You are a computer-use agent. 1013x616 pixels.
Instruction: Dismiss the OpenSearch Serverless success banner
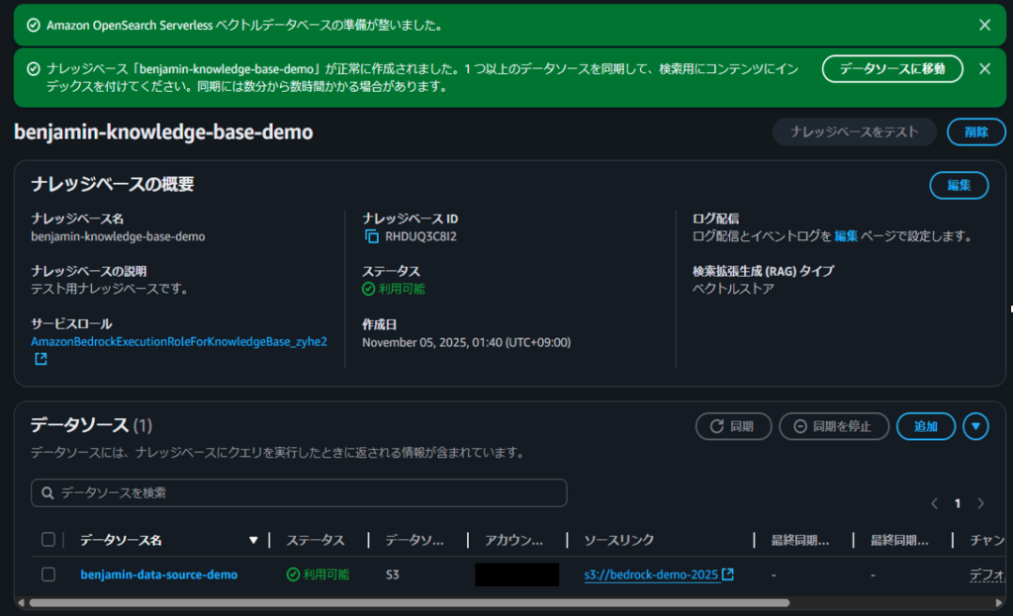click(984, 25)
